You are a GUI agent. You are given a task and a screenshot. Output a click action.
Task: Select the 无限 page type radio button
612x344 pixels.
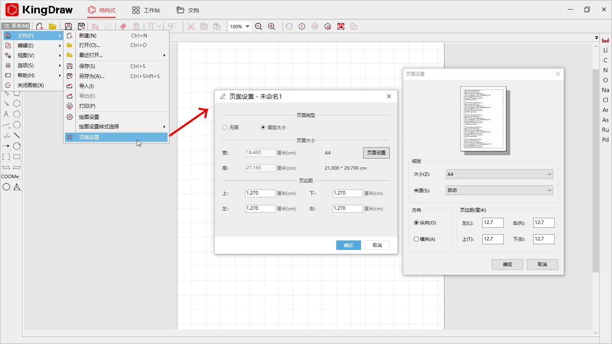coord(225,128)
